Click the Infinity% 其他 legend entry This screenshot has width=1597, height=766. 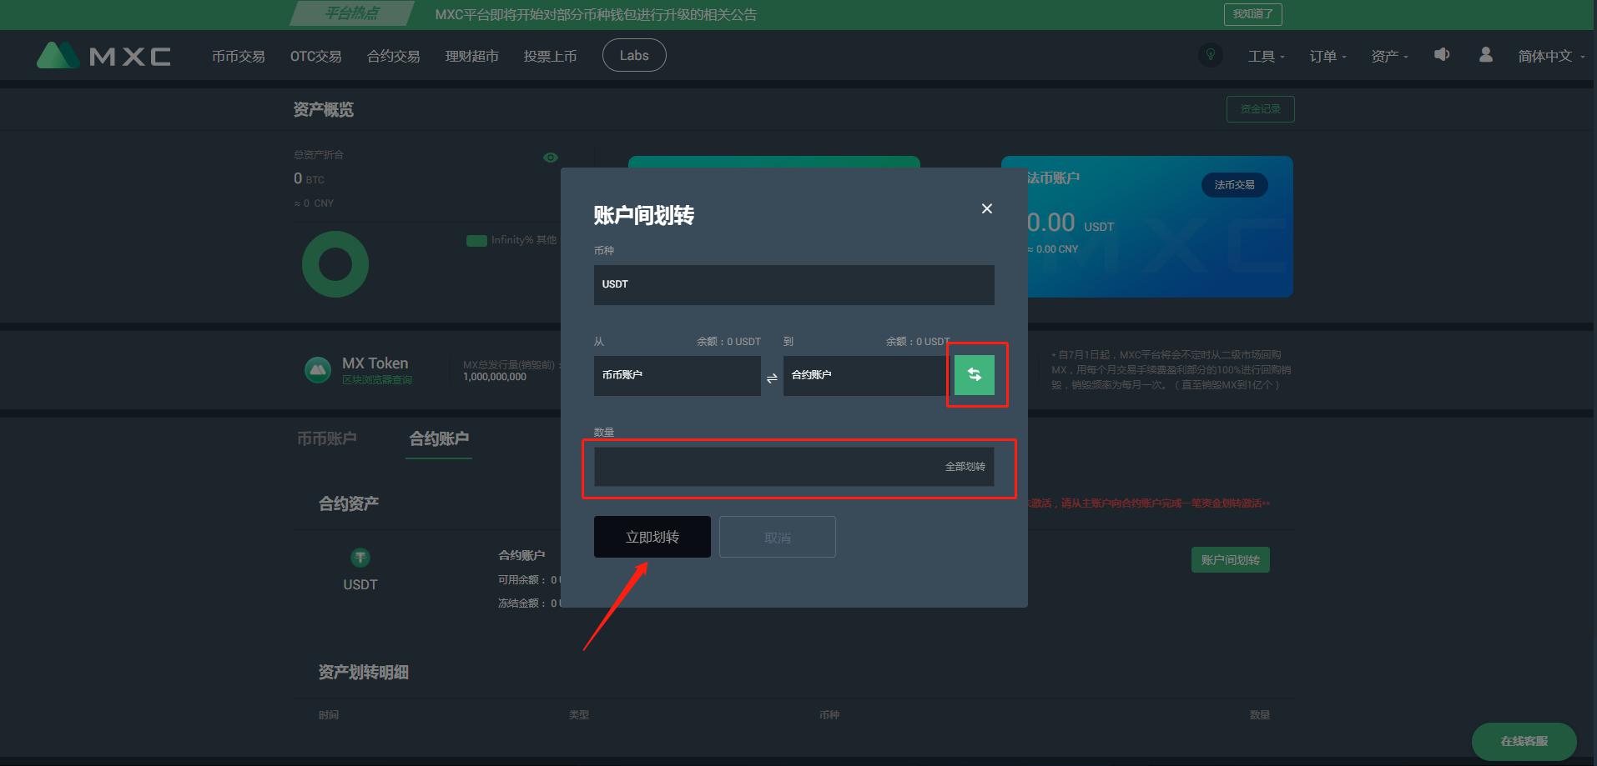(x=511, y=240)
